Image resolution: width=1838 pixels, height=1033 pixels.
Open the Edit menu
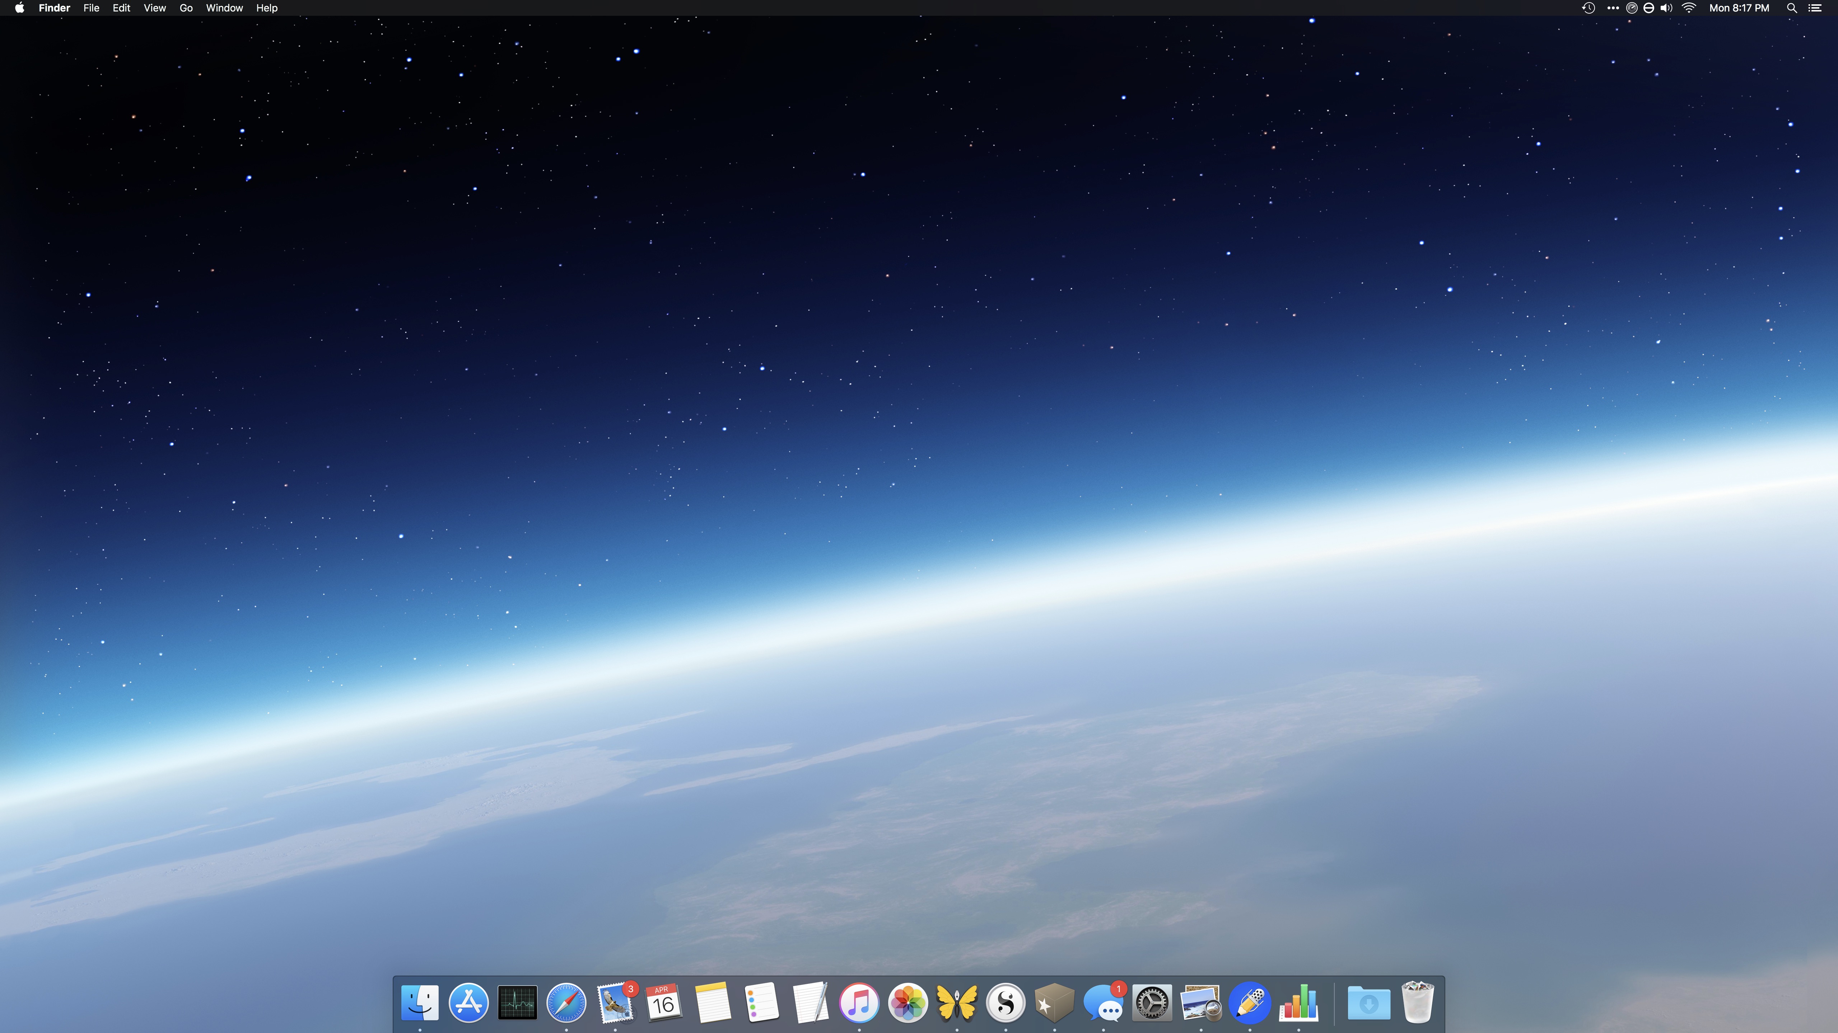tap(121, 8)
